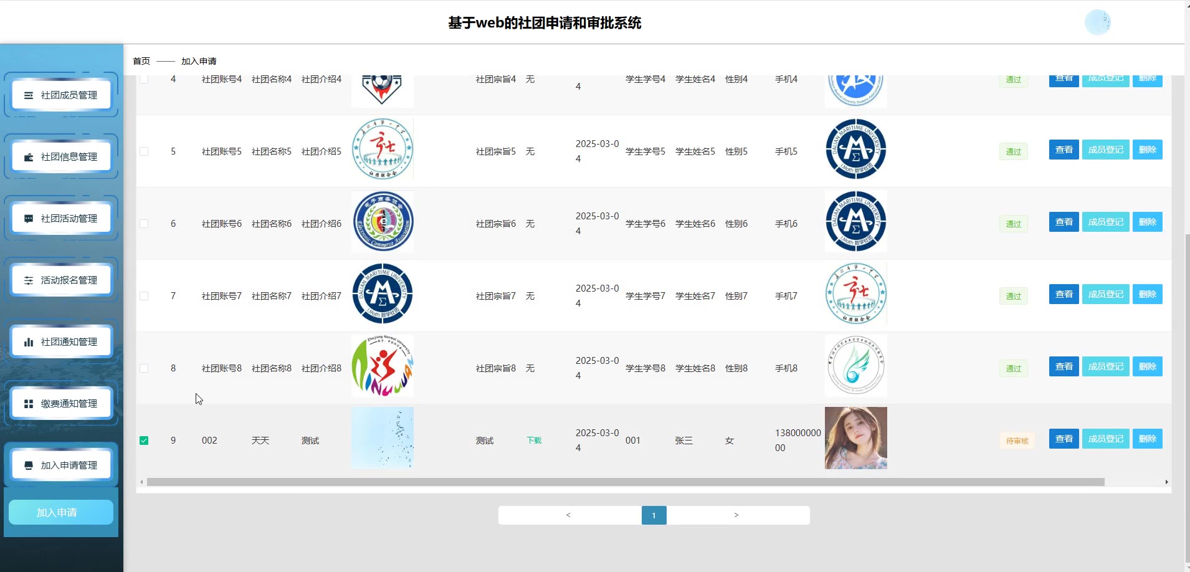Delete row 7 with 删除 button
The width and height of the screenshot is (1190, 572).
[x=1148, y=294]
